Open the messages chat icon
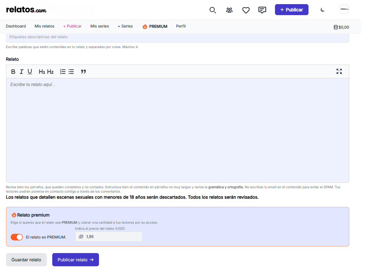369x269 pixels. click(x=262, y=10)
